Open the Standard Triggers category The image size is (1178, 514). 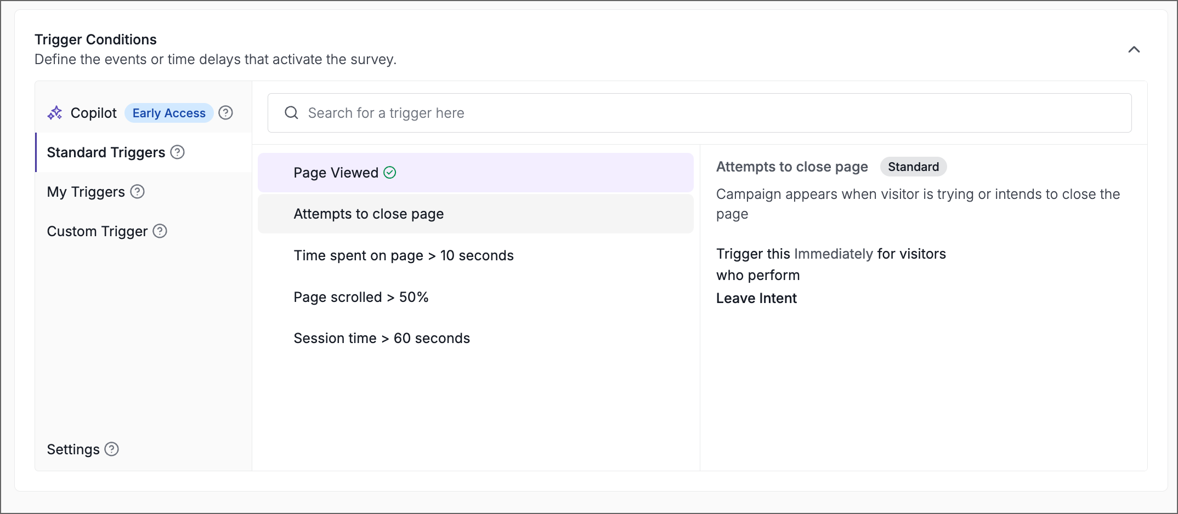[x=106, y=152]
